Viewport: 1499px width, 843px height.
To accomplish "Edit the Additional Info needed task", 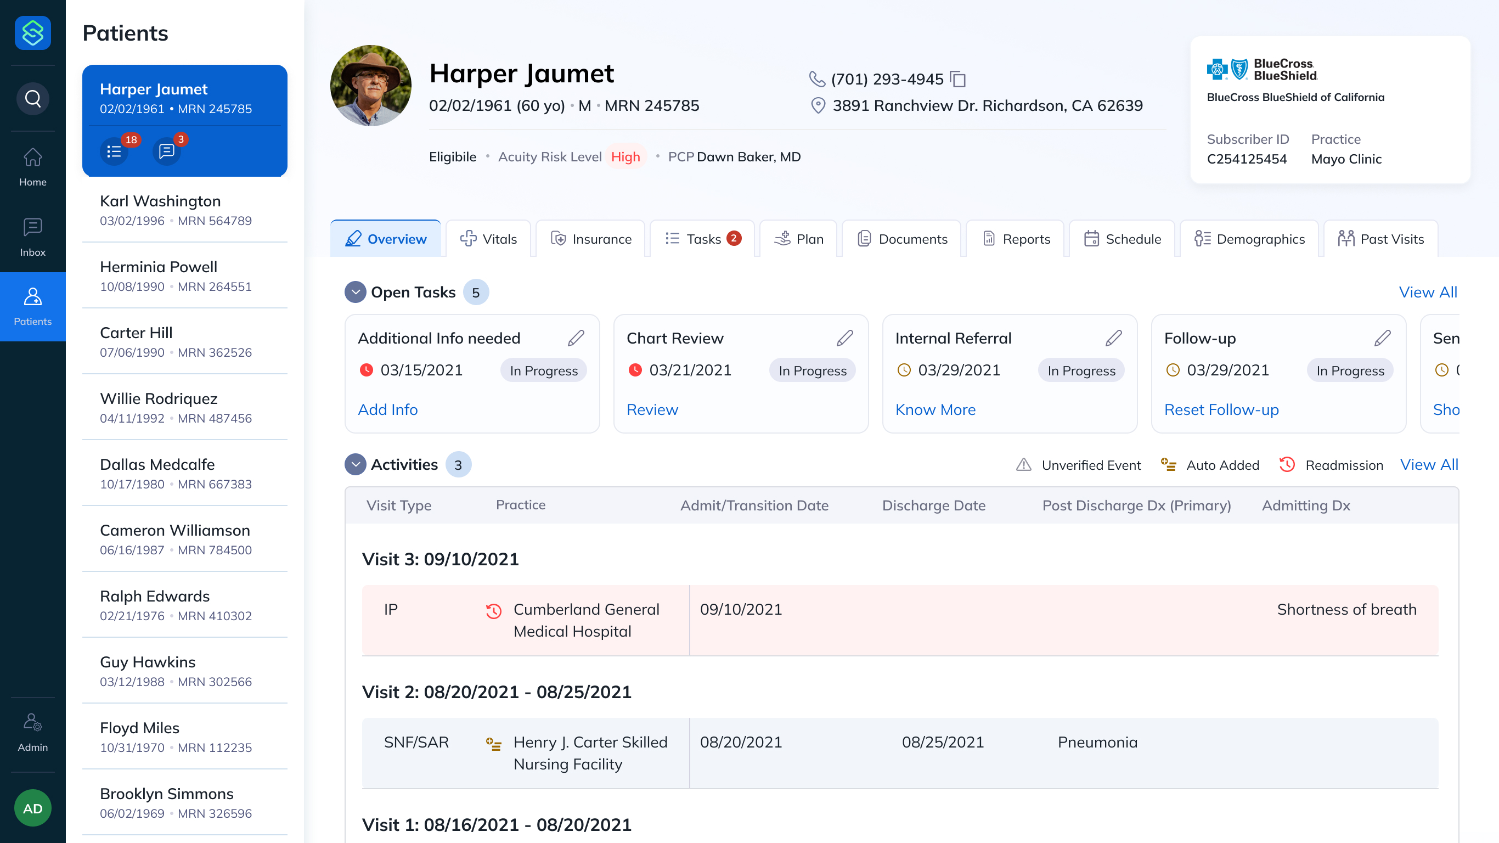I will coord(576,338).
